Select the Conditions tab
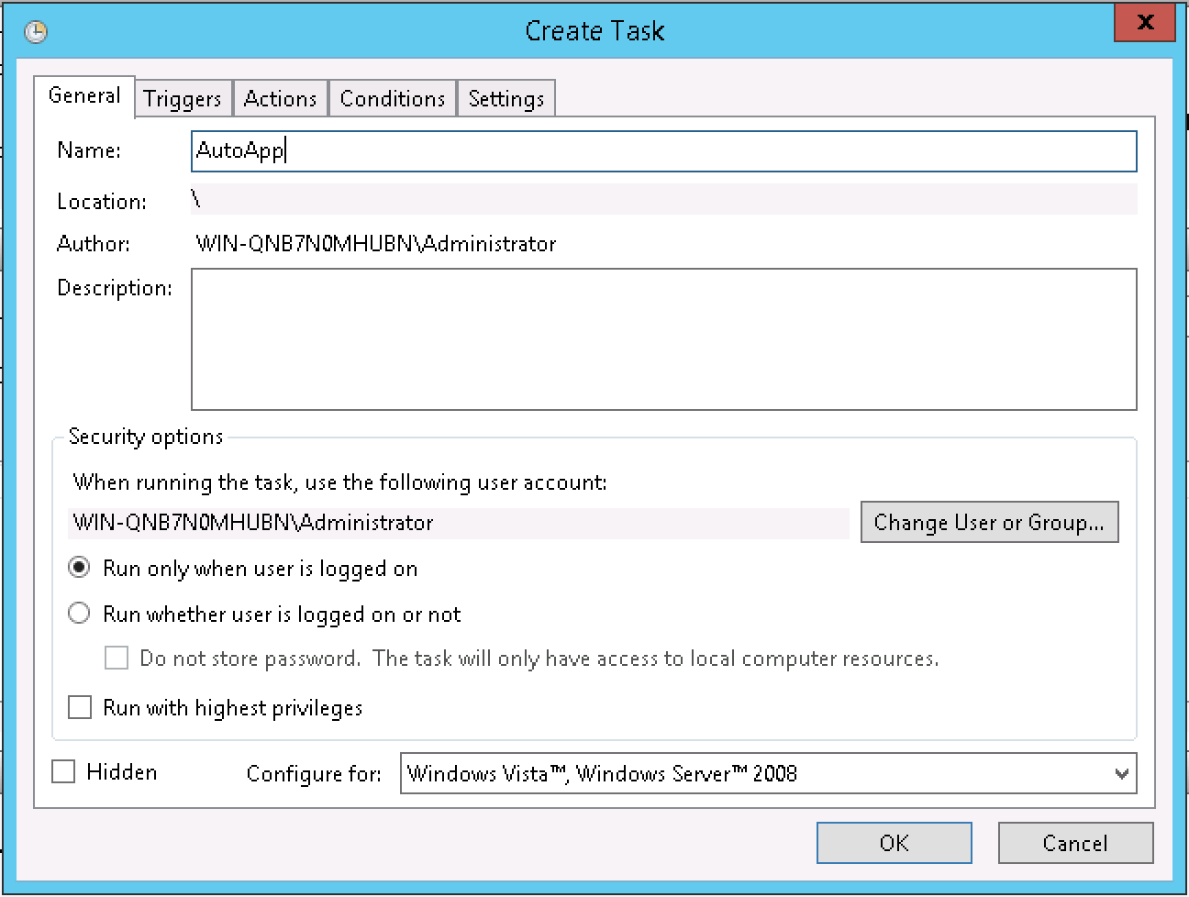Viewport: 1189px width, 897px height. 392,99
